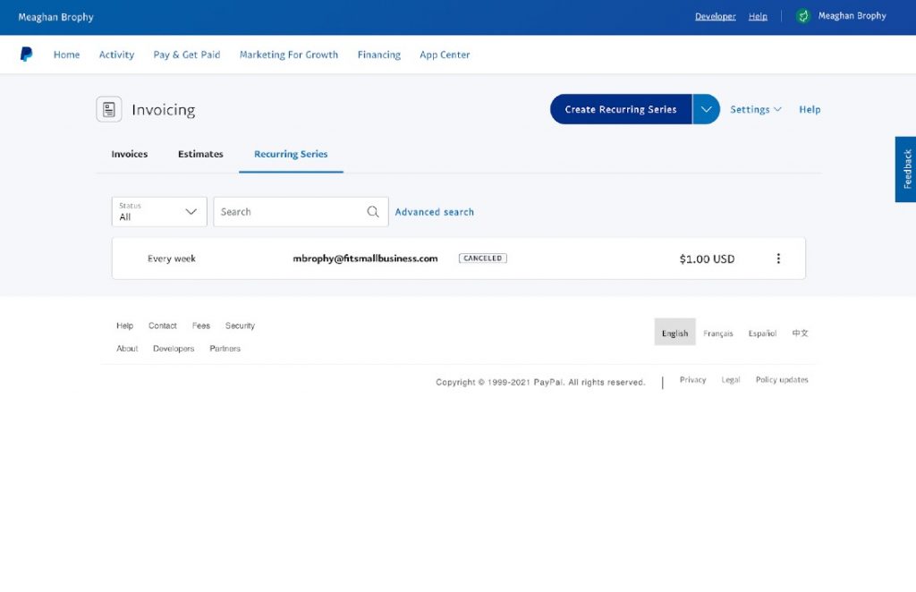Screen dimensions: 916x592
Task: Click the Developer link
Action: (x=715, y=16)
